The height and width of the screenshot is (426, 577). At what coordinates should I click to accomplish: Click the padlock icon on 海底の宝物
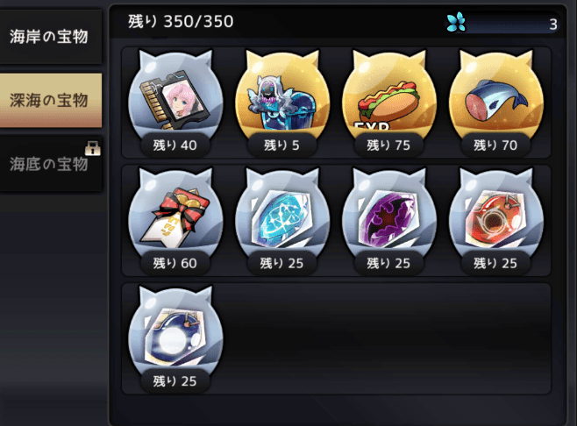(x=92, y=148)
